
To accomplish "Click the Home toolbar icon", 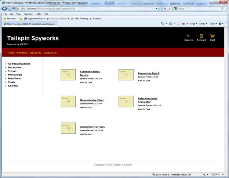I will pos(162,24).
